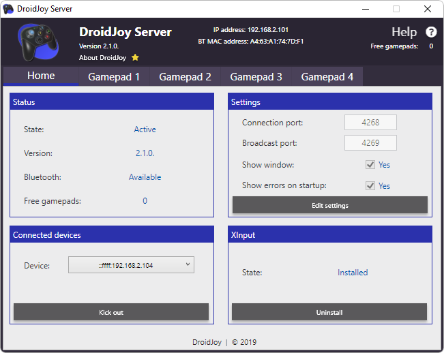Select the Gamepad 3 tab

256,76
